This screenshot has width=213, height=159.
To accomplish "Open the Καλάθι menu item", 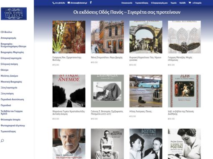I will point(183,3).
